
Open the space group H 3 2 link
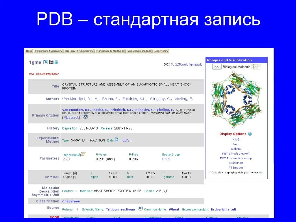tap(166, 159)
